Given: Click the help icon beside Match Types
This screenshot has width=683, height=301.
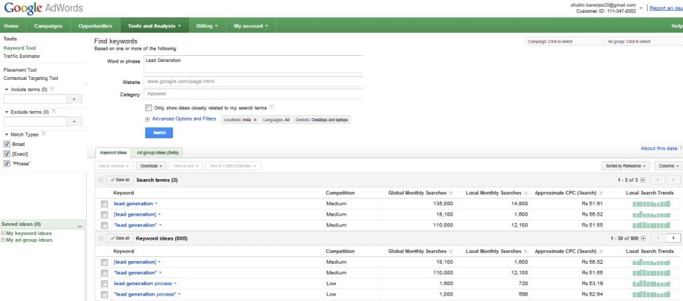Looking at the screenshot, I should tap(44, 134).
